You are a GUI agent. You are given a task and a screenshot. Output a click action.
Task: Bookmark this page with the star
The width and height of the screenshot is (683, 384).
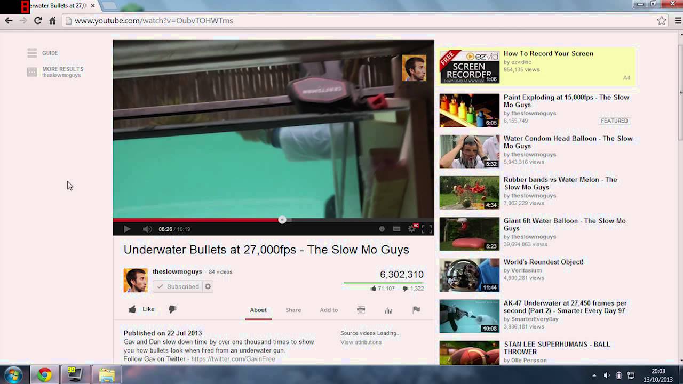tap(662, 21)
